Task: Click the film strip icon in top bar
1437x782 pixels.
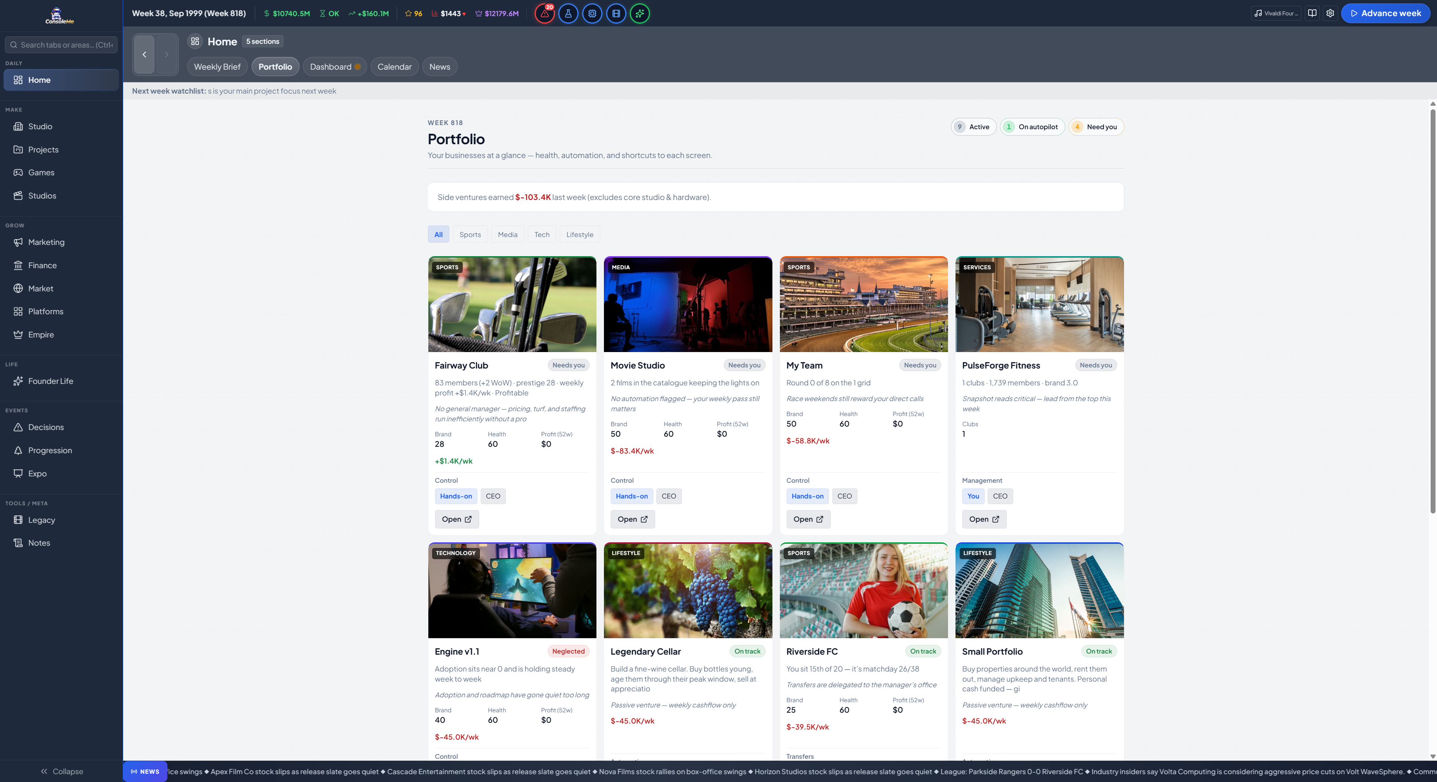Action: (x=616, y=13)
